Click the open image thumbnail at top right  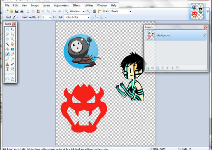tap(197, 11)
